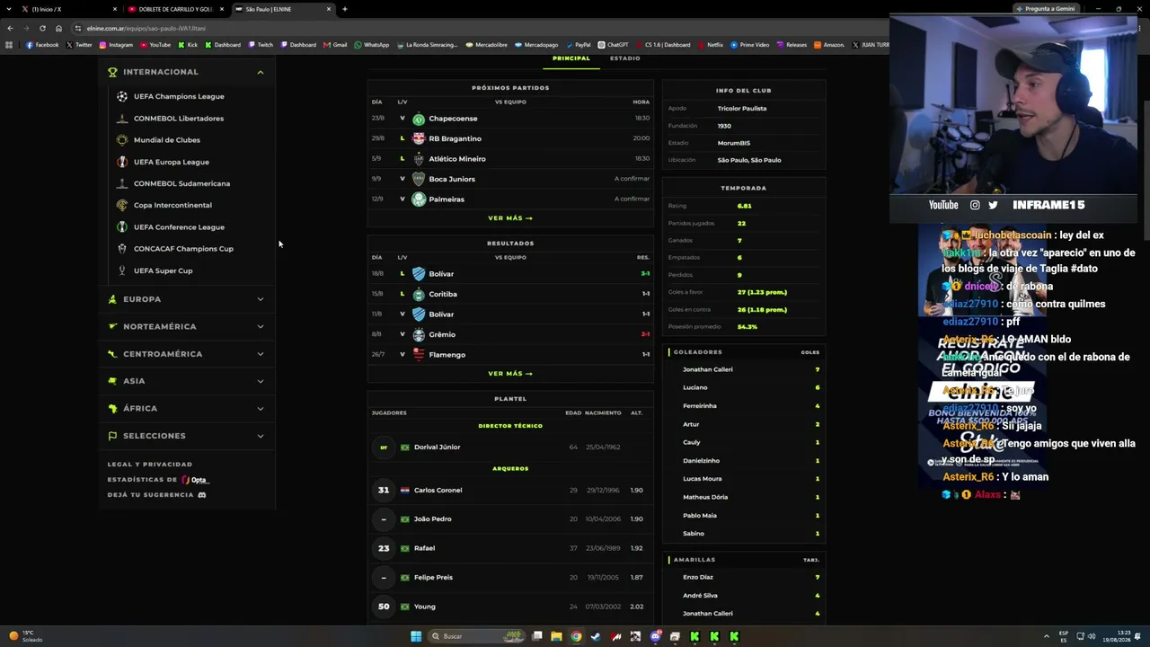Open File Explorer from the taskbar
Viewport: 1150px width, 647px height.
556,636
